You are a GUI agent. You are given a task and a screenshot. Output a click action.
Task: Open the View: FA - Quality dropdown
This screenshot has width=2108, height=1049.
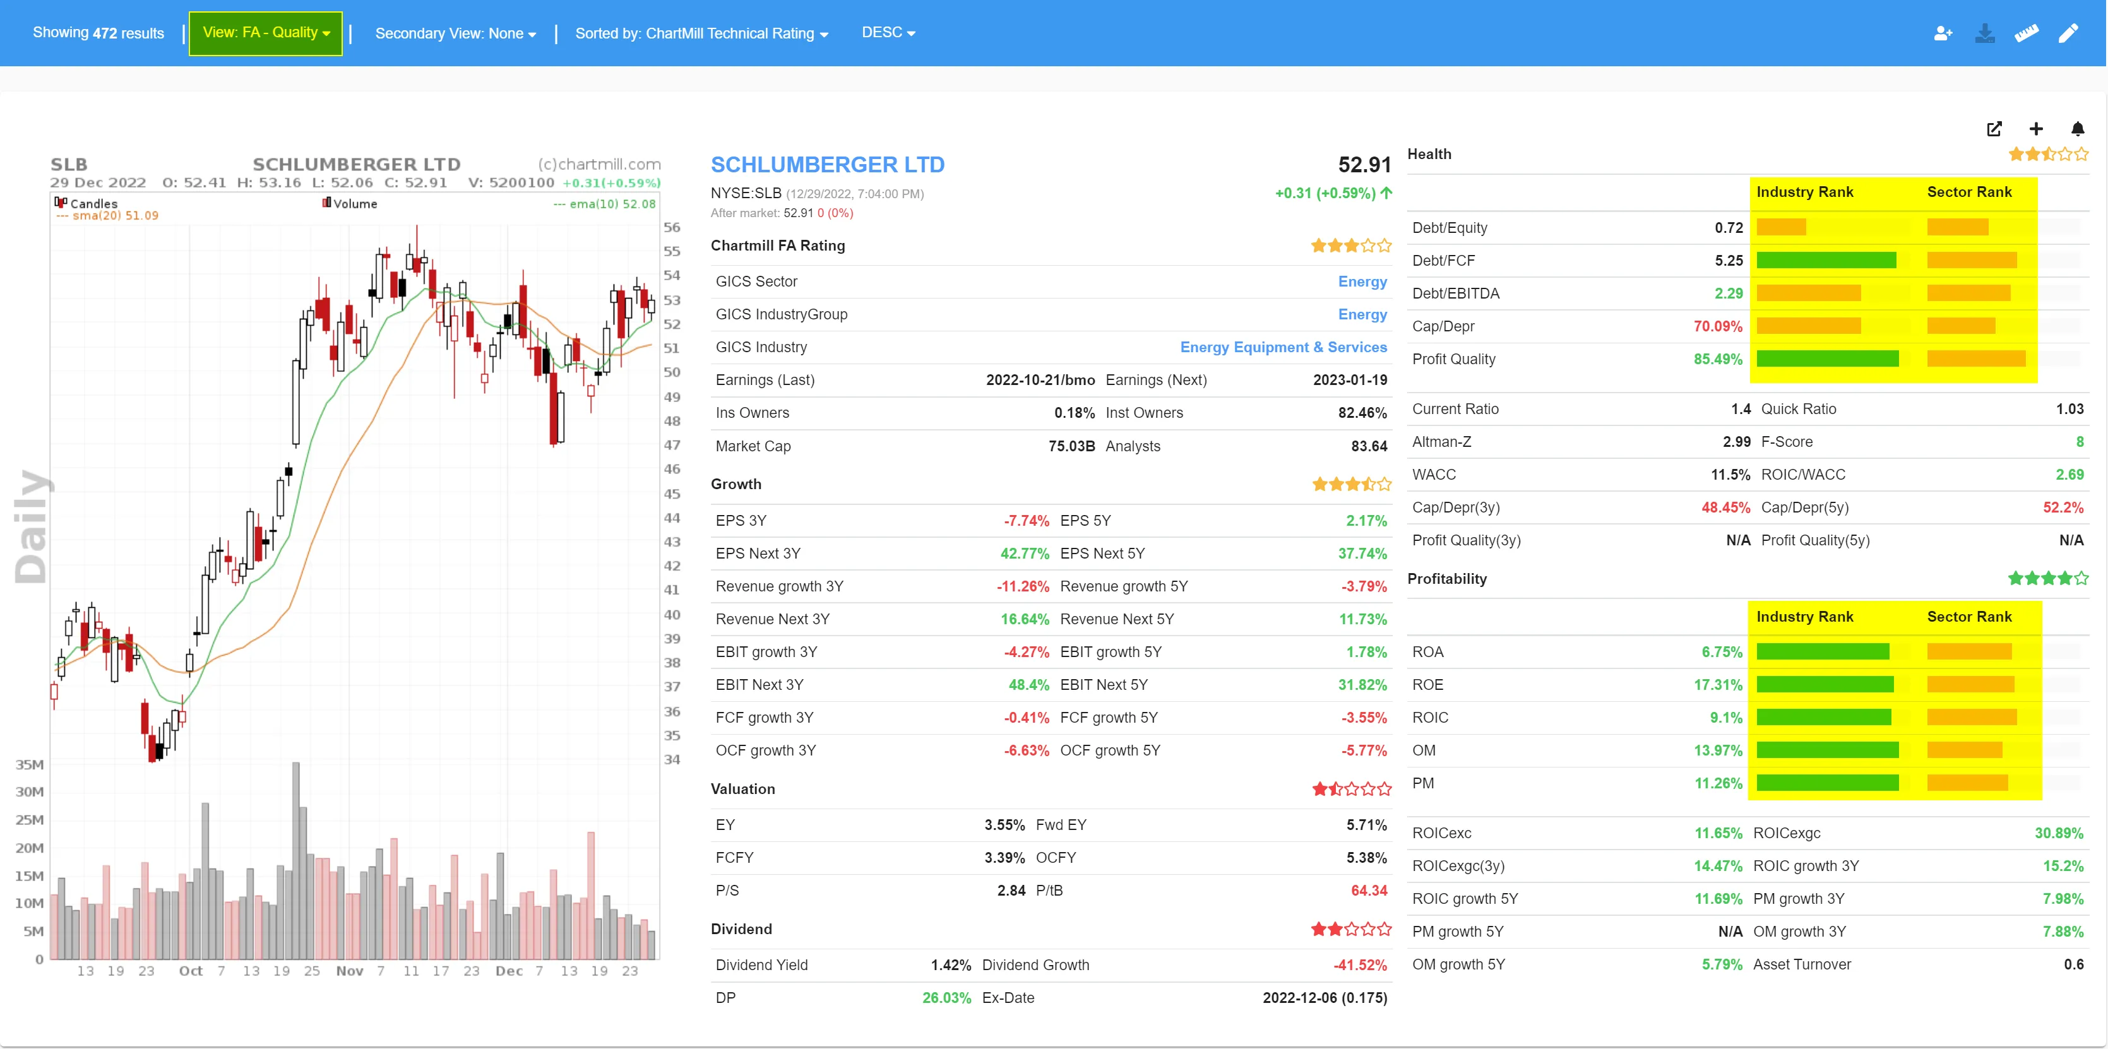[x=266, y=33]
